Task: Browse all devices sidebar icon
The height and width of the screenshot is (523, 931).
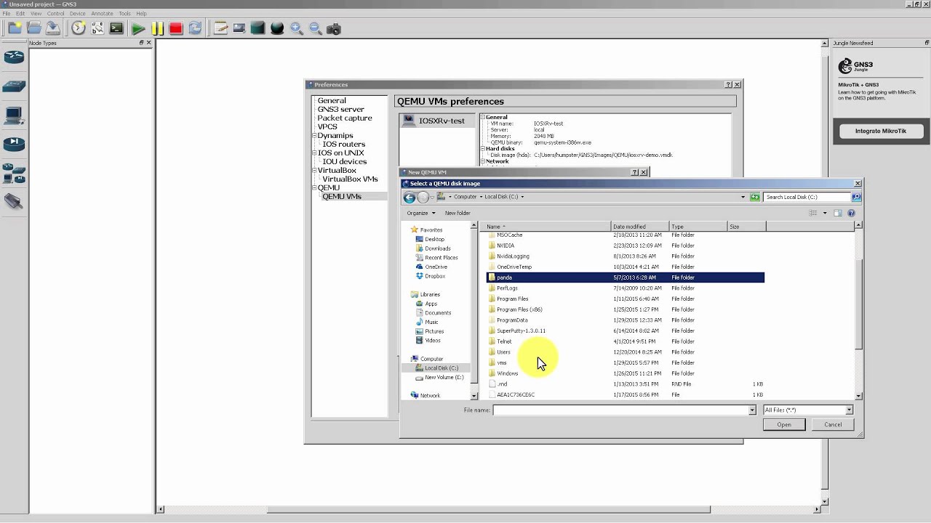Action: 14,173
